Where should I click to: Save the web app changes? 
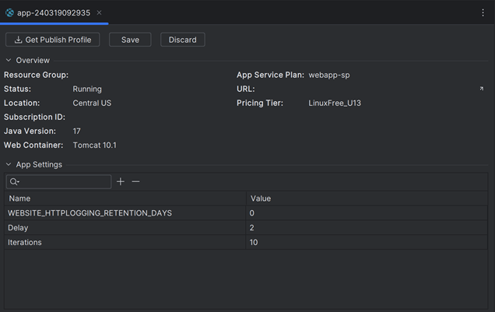point(130,40)
